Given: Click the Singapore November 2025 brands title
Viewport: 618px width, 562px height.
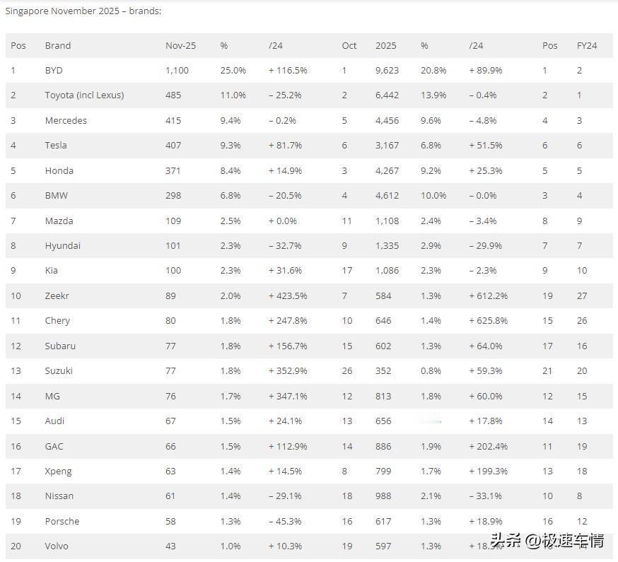Looking at the screenshot, I should tap(83, 11).
